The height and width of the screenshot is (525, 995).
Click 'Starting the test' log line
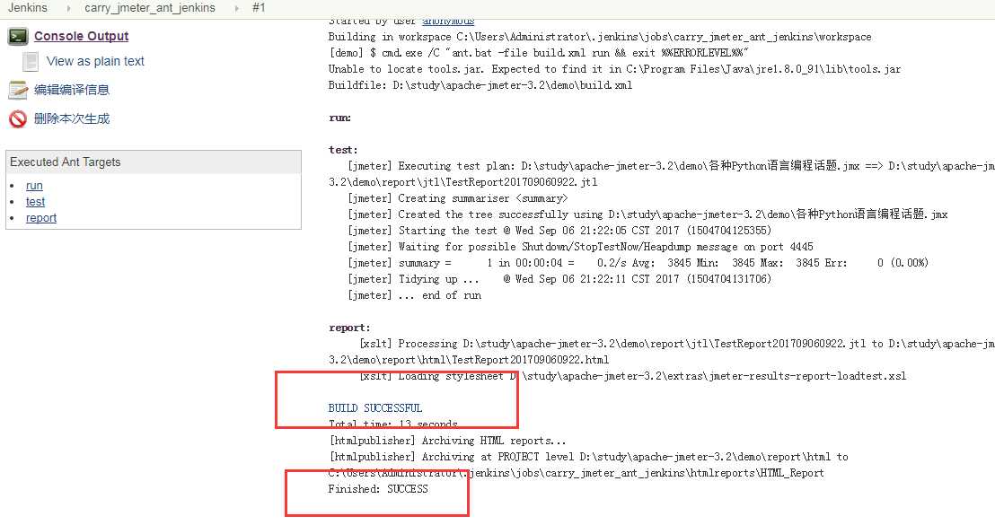tap(559, 230)
